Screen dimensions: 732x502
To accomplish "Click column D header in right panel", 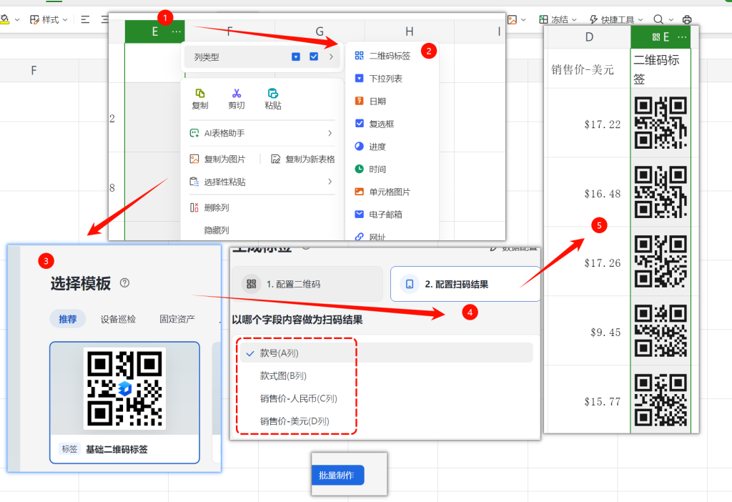I will [589, 37].
